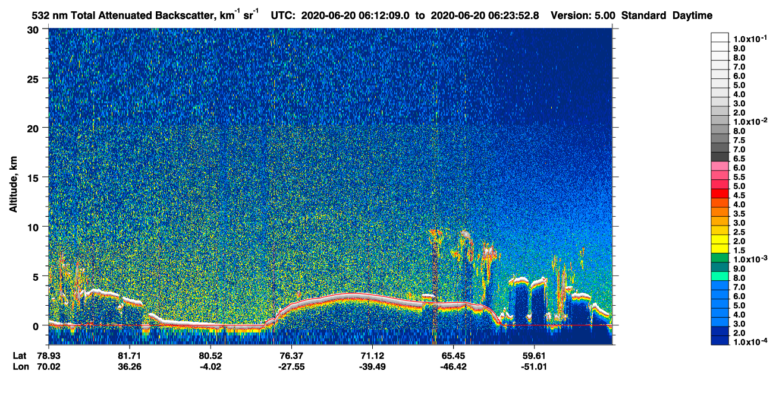Click the elevated cloud top near 10 km
The height and width of the screenshot is (396, 773).
pos(466,235)
